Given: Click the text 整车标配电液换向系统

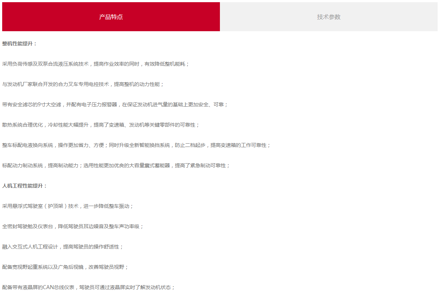Looking at the screenshot, I should tap(28, 145).
